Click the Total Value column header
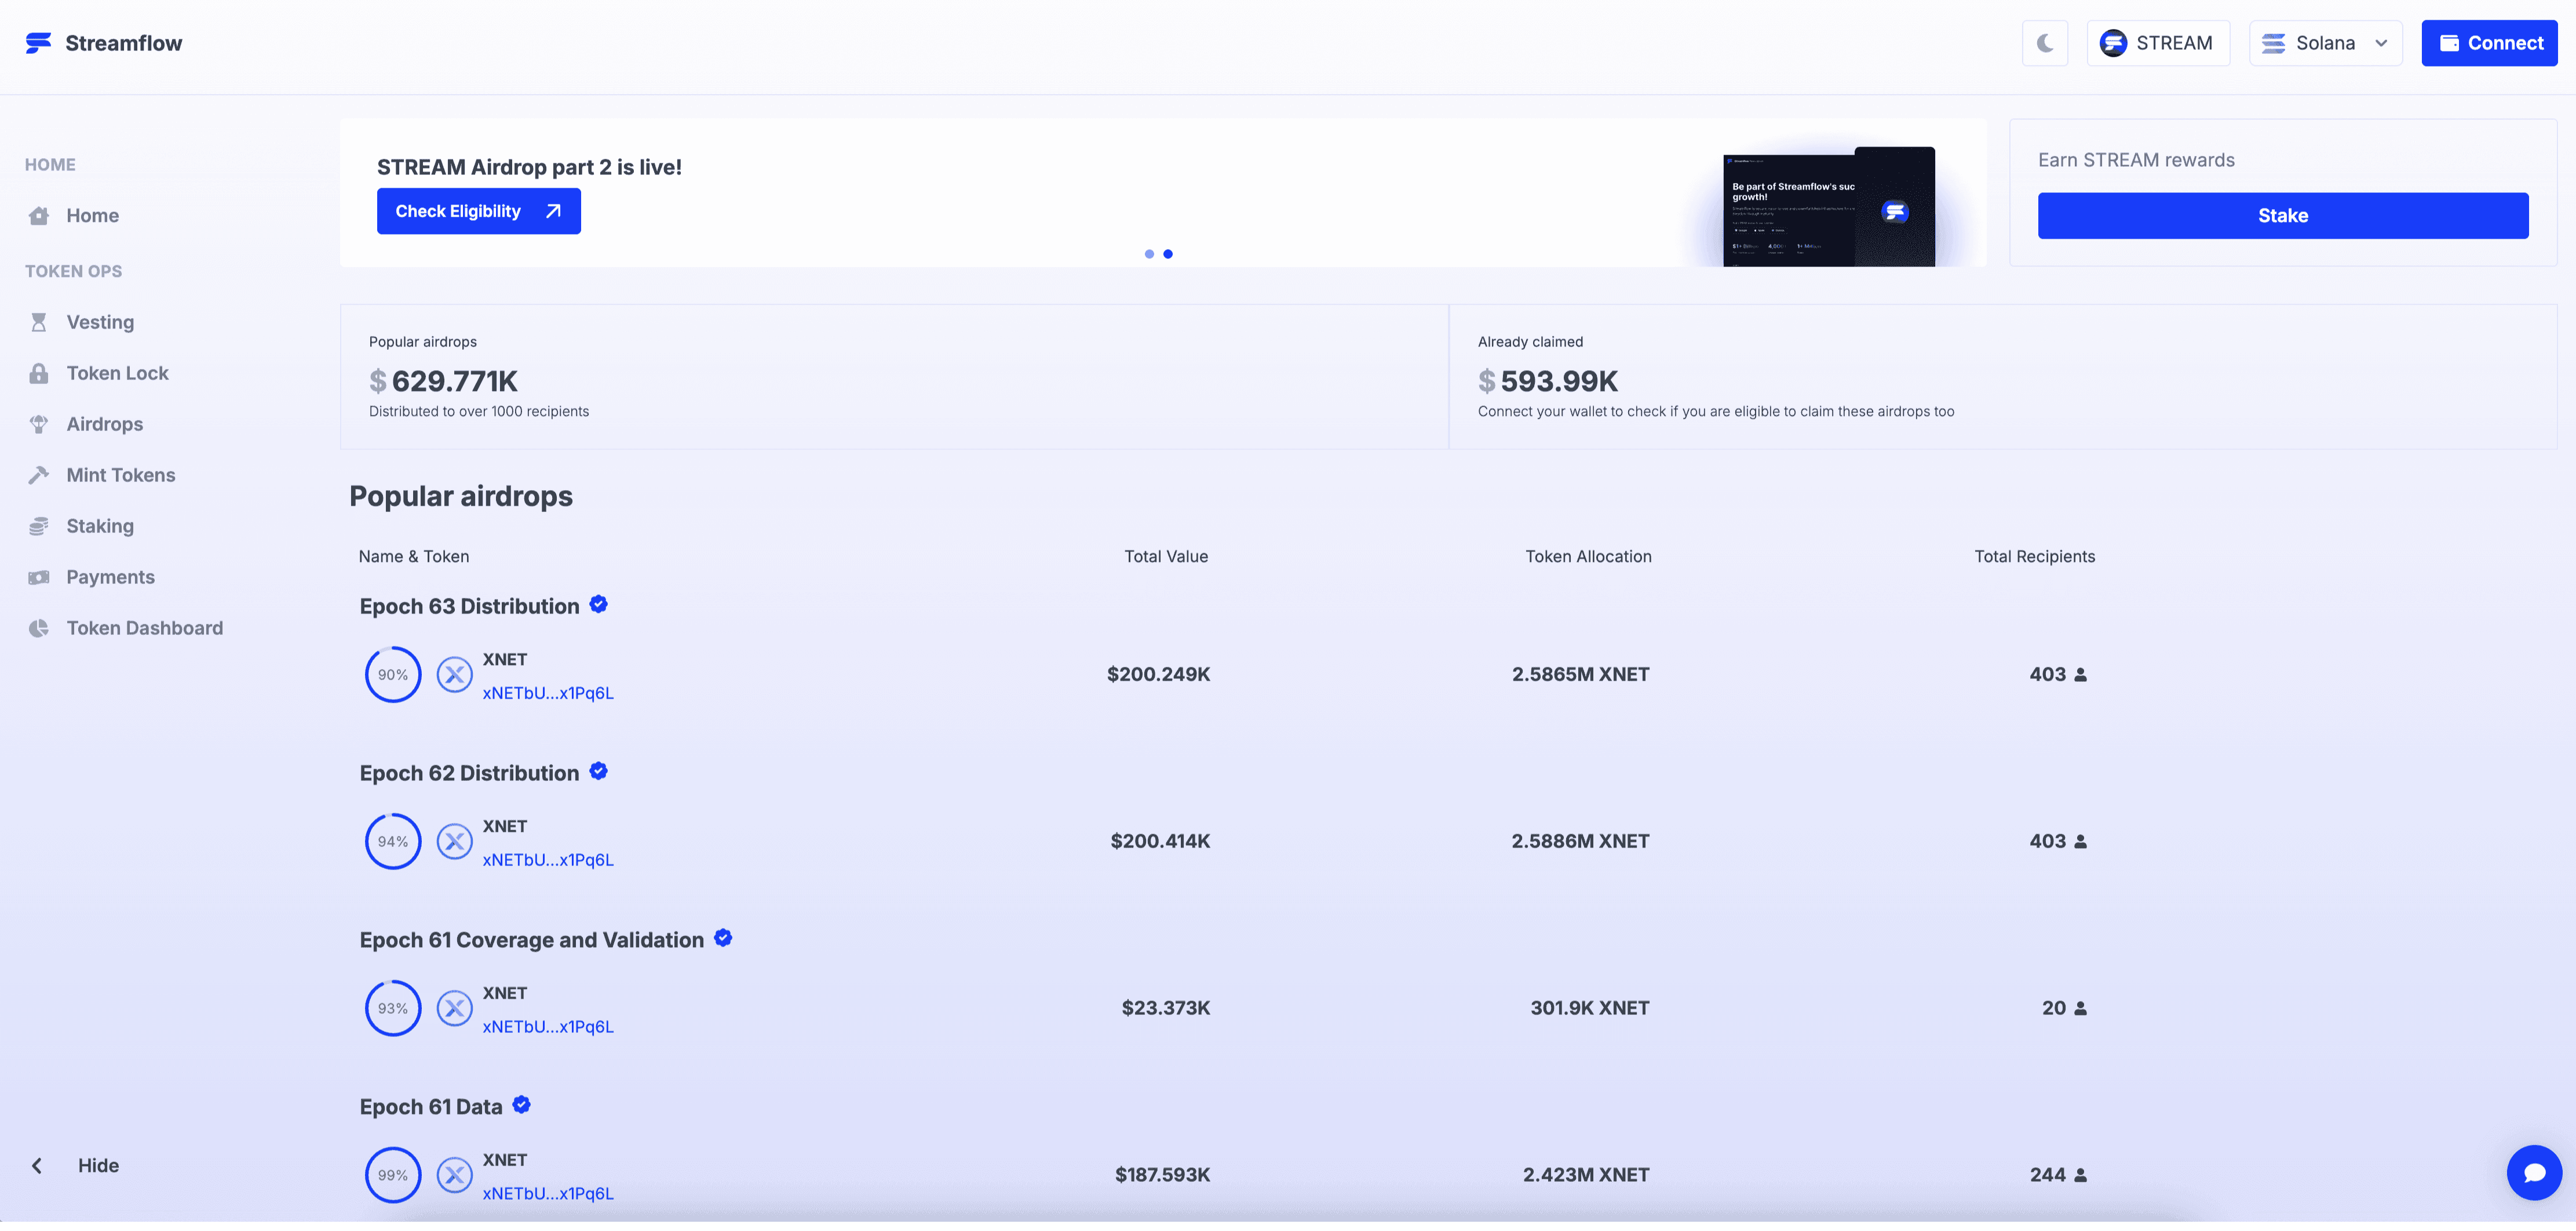Viewport: 2576px width, 1231px height. coord(1166,556)
